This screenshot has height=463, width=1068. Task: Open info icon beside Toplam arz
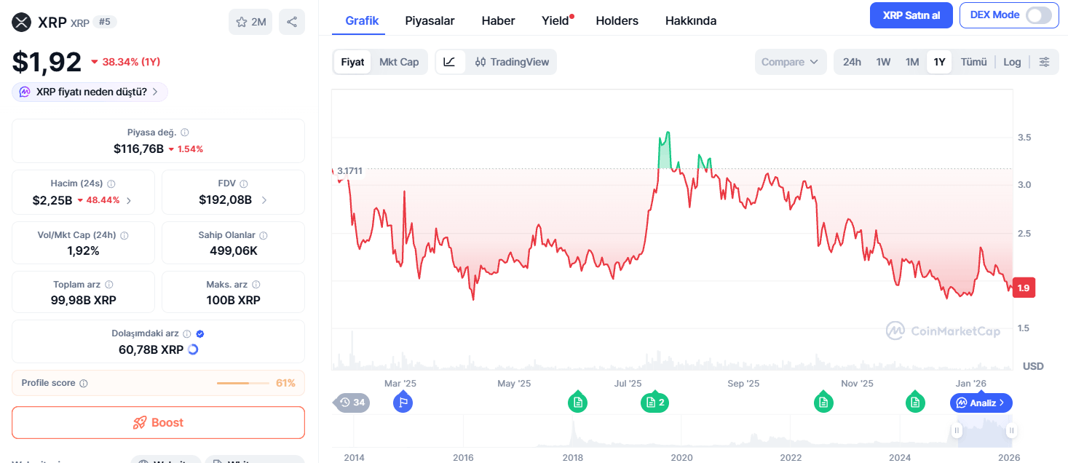(x=109, y=285)
